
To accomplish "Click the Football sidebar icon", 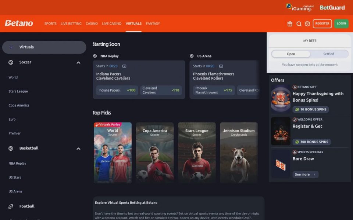I will point(11,206).
